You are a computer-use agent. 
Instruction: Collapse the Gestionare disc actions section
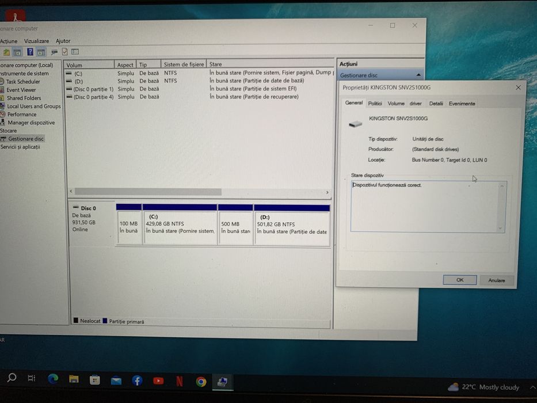(x=418, y=75)
